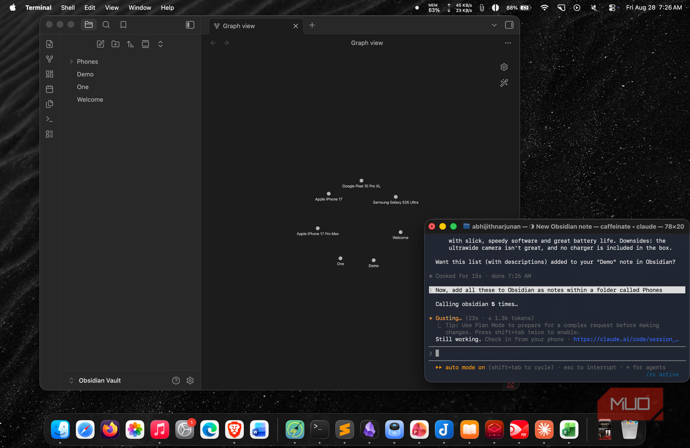
Task: Click the Google Pixel 10 Pro XL node
Action: (361, 181)
